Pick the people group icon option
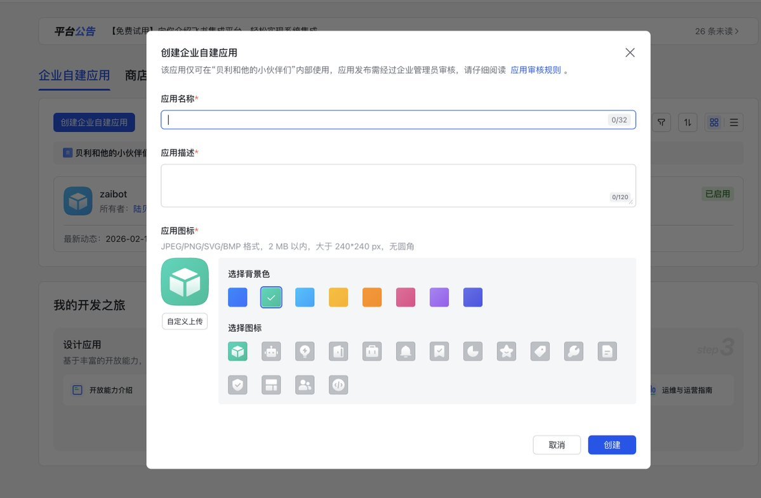 click(x=305, y=384)
